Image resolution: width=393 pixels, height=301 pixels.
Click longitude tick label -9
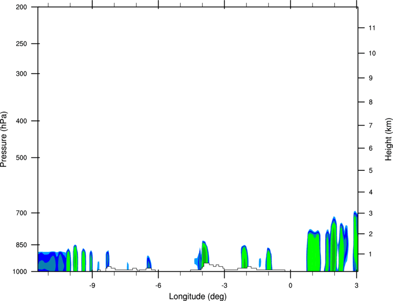(x=92, y=286)
